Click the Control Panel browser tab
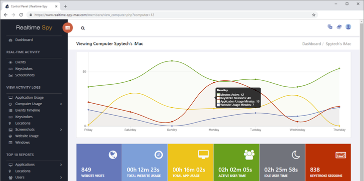 tap(31, 6)
